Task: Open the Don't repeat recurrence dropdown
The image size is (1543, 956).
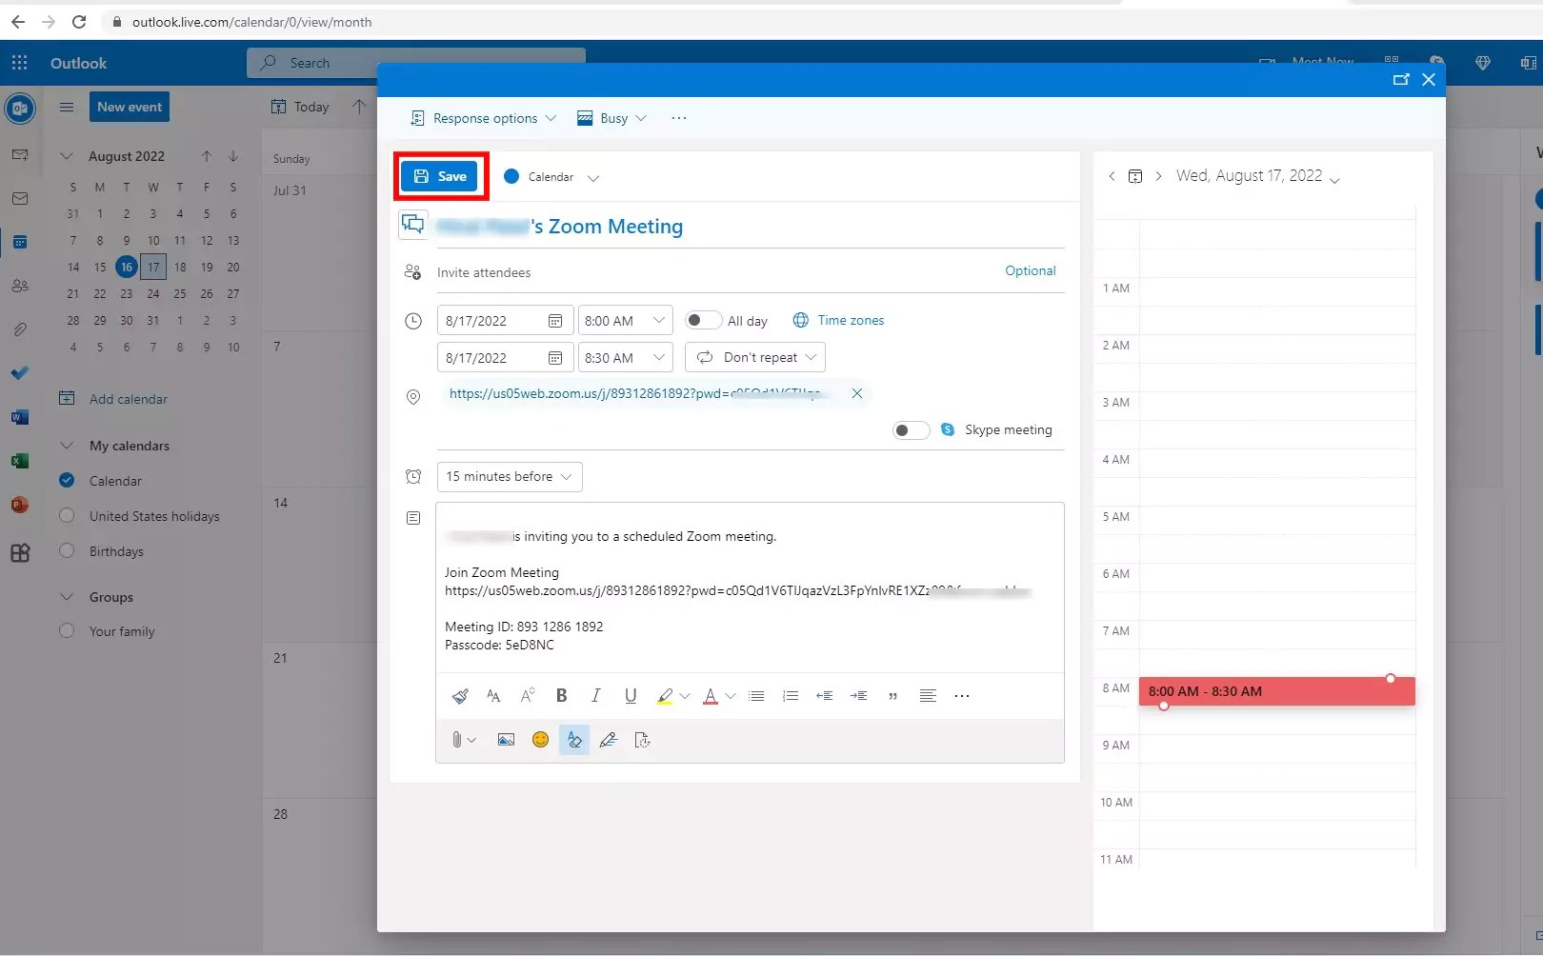Action: [755, 357]
